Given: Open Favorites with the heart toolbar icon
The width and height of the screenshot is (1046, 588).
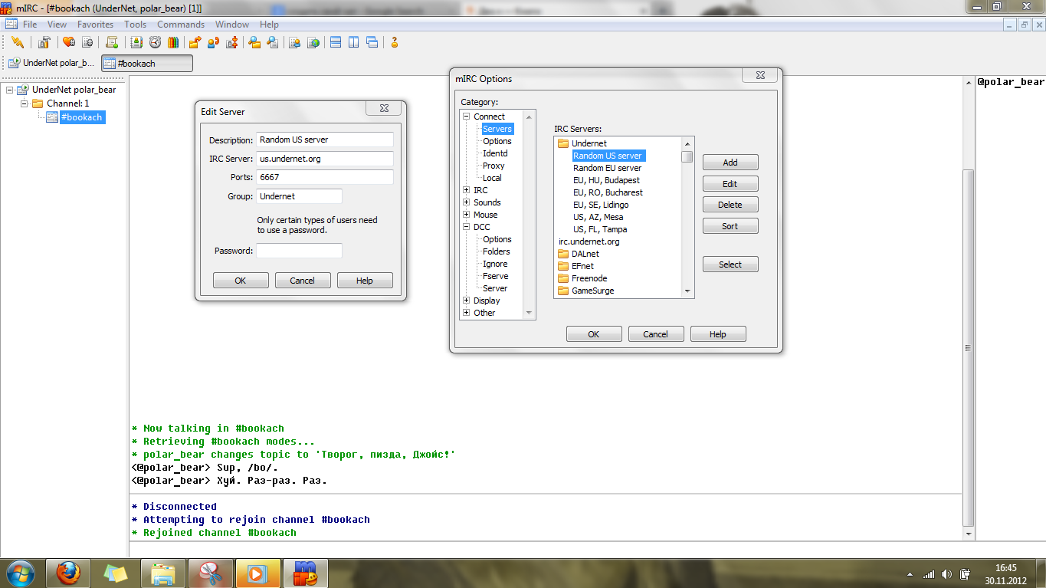Looking at the screenshot, I should [x=68, y=43].
